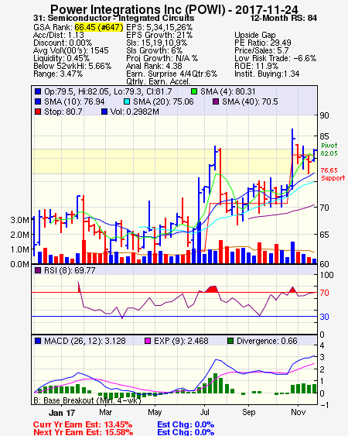Screen dimensions: 348x436
Task: Click the red 76.65 Support label
Action: point(333,174)
